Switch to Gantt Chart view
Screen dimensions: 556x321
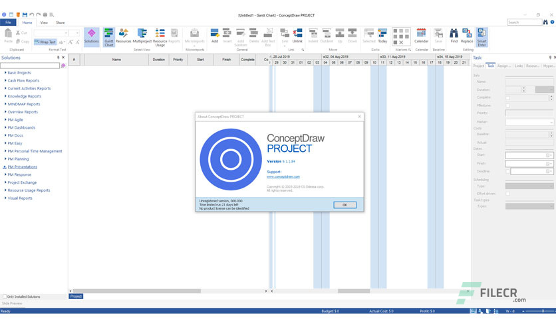(109, 37)
